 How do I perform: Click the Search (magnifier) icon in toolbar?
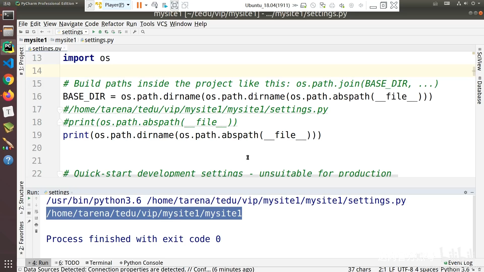pyautogui.click(x=143, y=32)
